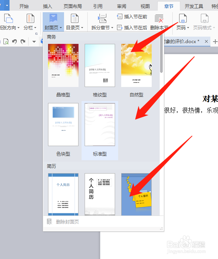
Task: Click the cover gallery scrollbar thumb
Action: 161,53
